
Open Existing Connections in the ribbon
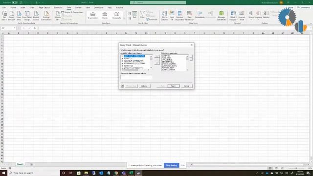coord(46,16)
